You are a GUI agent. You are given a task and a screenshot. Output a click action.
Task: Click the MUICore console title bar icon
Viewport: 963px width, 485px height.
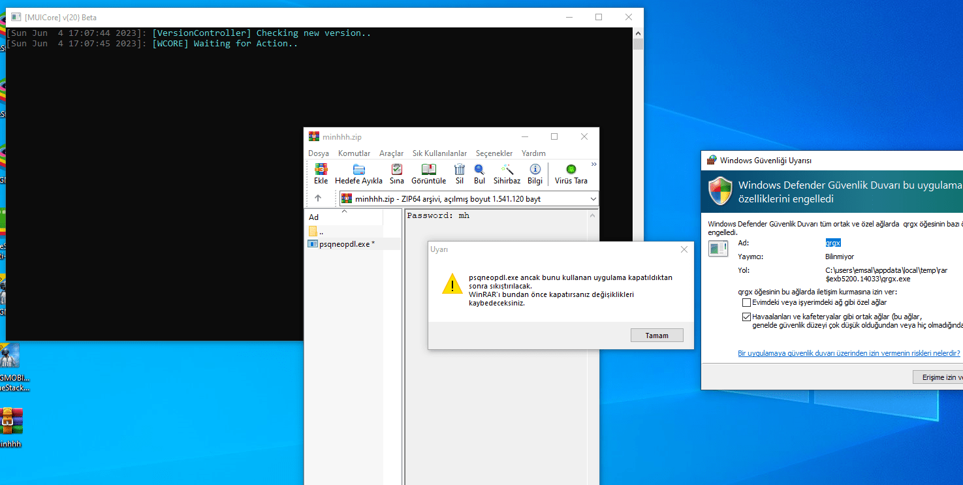(x=16, y=18)
